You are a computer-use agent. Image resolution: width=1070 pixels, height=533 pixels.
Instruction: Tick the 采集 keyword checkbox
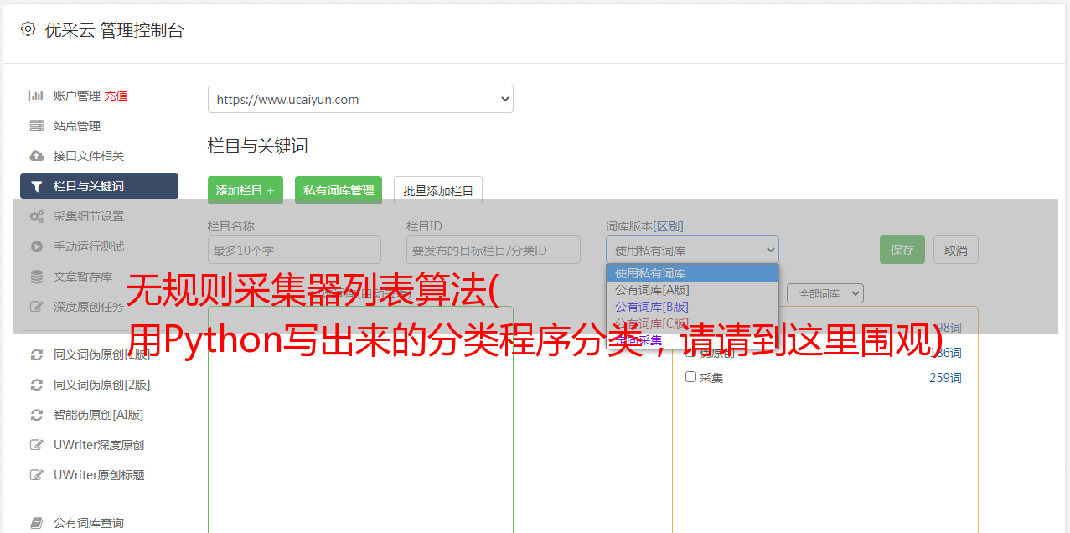click(691, 377)
